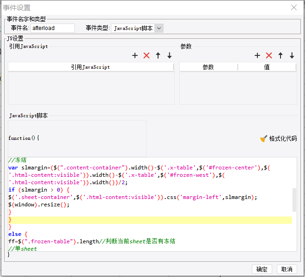This screenshot has width=305, height=277.
Task: Delete selected referenced JavaScript entry
Action: pos(146,55)
